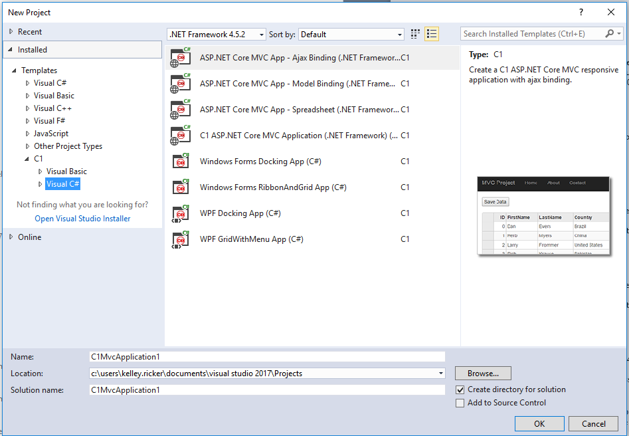Expand the selected Visual C# under C1 arrow
This screenshot has width=629, height=436.
tap(40, 184)
